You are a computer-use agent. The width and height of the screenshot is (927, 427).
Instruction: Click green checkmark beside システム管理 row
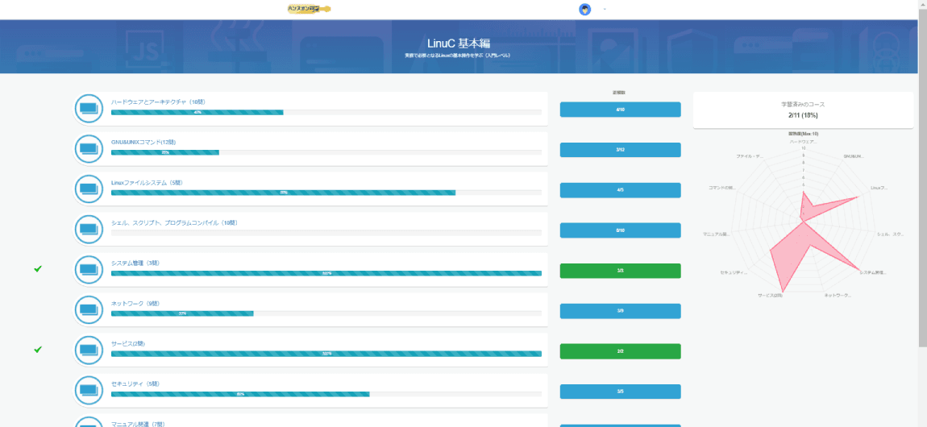click(38, 269)
